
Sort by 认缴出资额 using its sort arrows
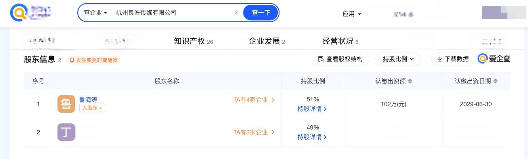(x=410, y=81)
